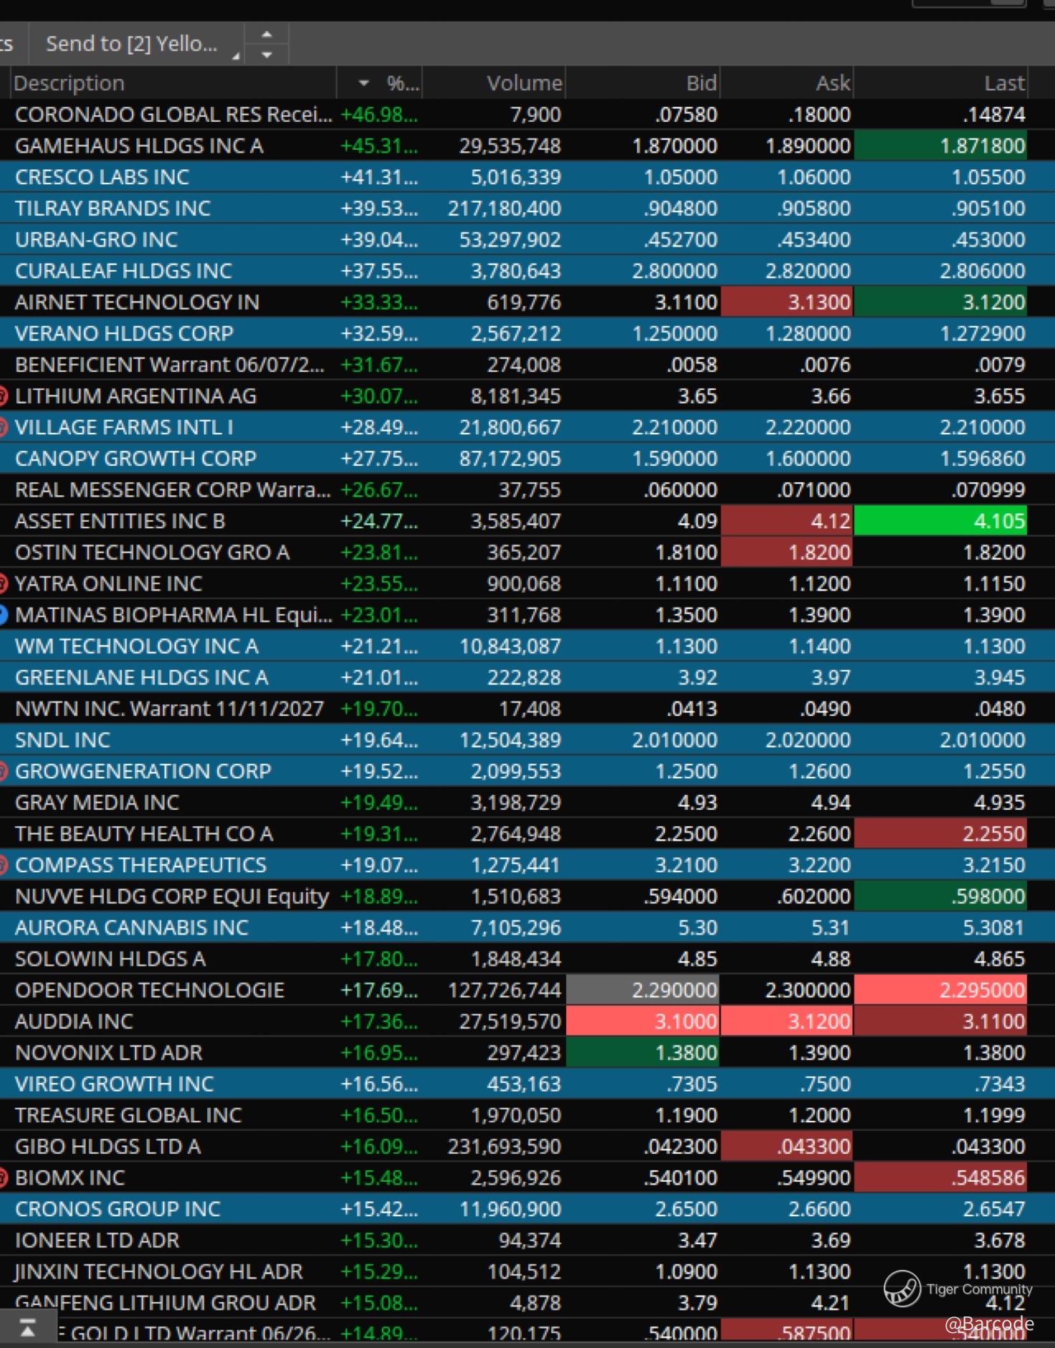Image resolution: width=1055 pixels, height=1348 pixels.
Task: Select the REAL MESSENGER CORP warrant description
Action: click(x=173, y=490)
